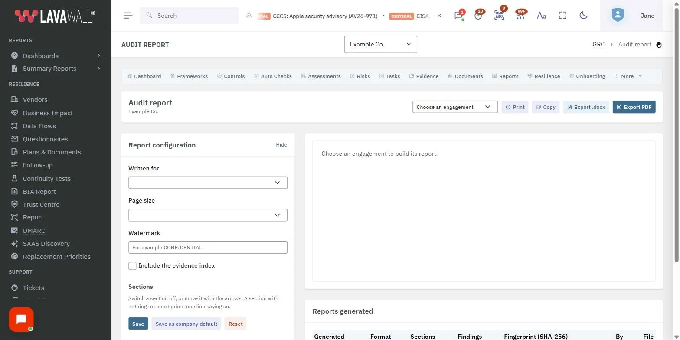Hide the Report configuration panel
The image size is (680, 340).
[x=281, y=145]
